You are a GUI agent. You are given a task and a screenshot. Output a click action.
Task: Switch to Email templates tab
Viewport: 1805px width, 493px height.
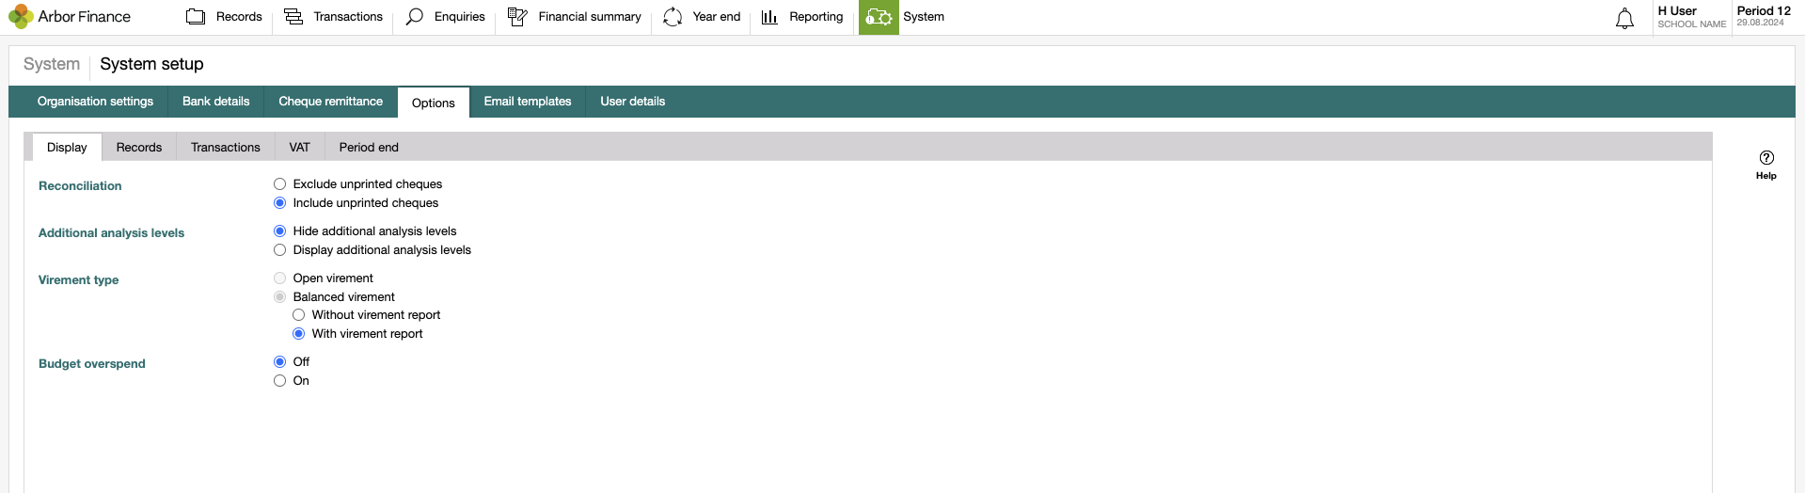point(528,102)
